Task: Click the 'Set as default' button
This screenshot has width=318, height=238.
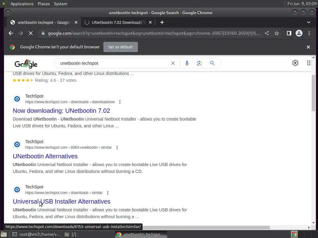Action: tap(120, 47)
